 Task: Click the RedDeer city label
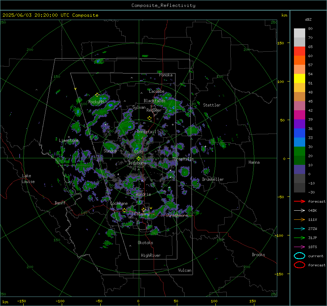(154, 110)
